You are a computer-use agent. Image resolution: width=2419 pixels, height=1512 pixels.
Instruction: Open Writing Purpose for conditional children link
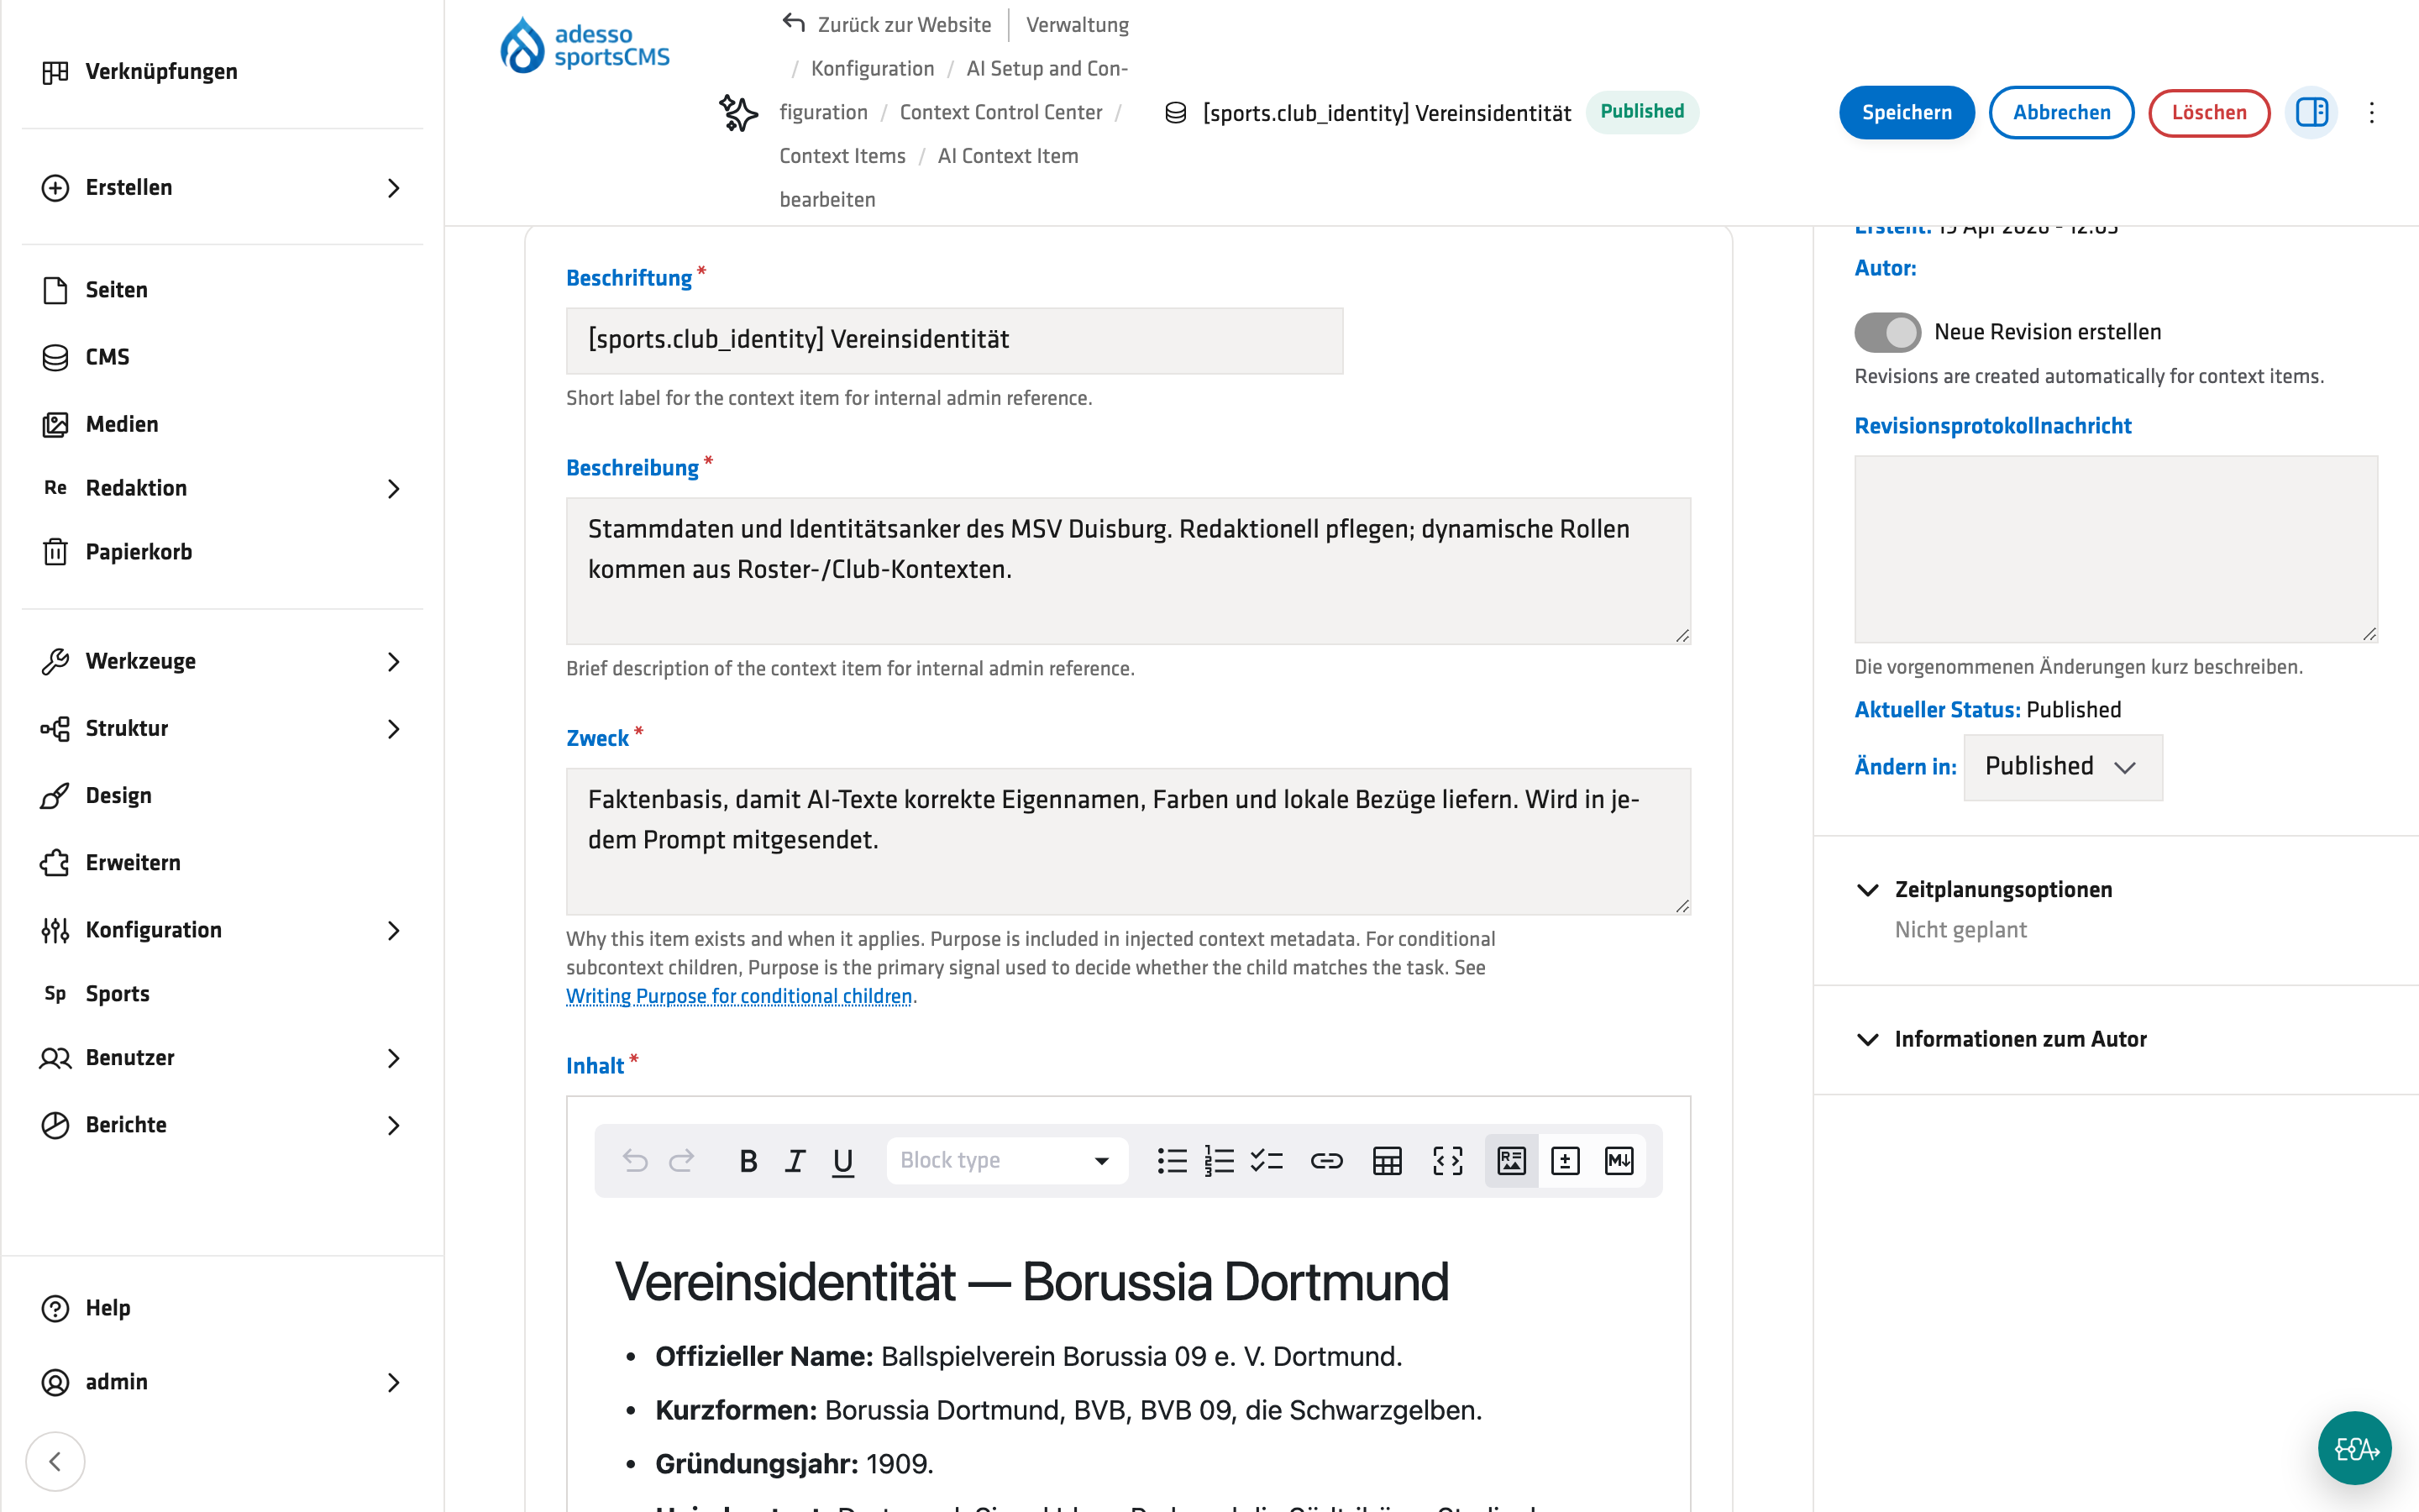(x=738, y=996)
